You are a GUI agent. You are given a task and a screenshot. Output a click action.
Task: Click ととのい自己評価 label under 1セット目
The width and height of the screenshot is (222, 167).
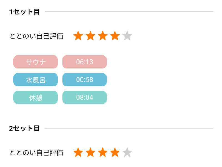click(36, 36)
